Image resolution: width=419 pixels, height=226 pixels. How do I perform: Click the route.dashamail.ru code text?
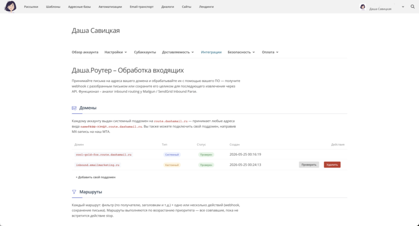171,121
